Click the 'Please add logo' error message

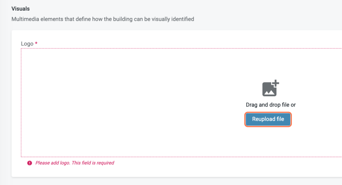pyautogui.click(x=53, y=163)
